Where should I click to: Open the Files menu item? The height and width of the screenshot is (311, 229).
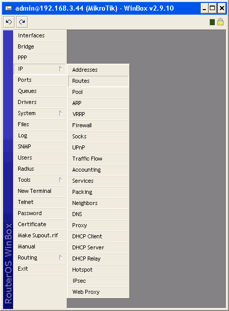pos(40,124)
